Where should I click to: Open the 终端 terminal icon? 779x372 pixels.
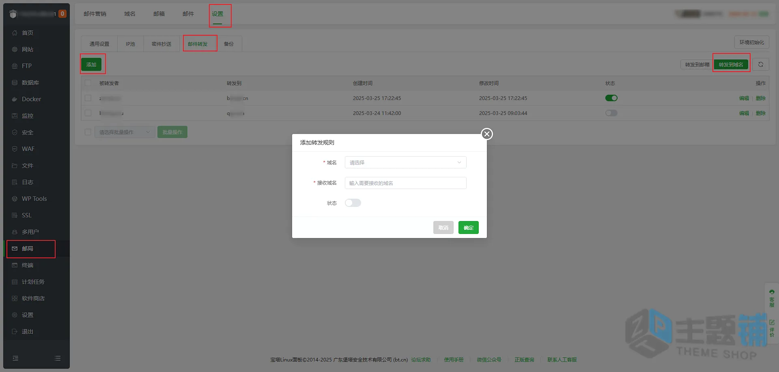click(15, 265)
